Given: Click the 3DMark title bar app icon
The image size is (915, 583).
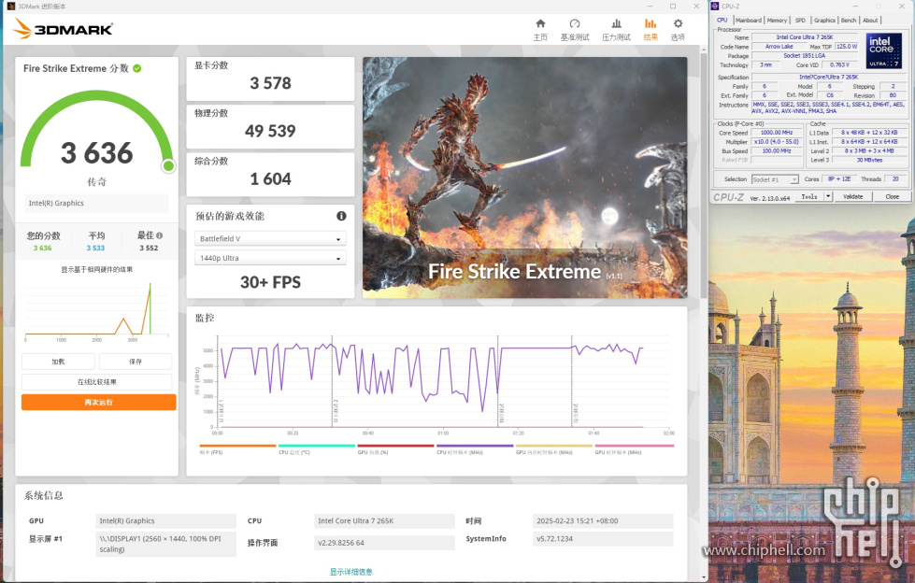Looking at the screenshot, I should click(11, 6).
